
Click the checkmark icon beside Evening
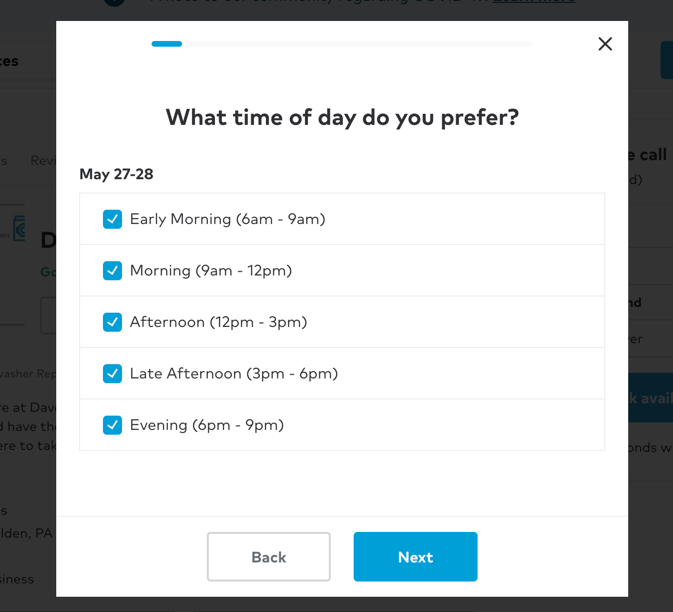coord(112,425)
